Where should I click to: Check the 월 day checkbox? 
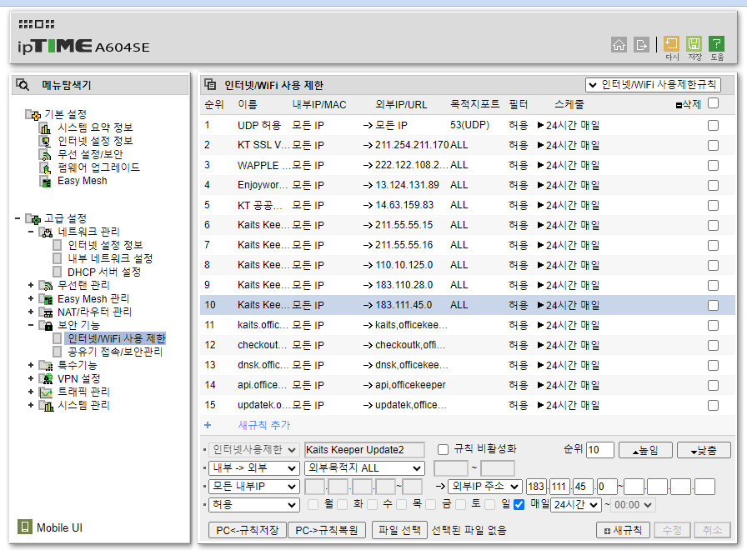tap(313, 504)
